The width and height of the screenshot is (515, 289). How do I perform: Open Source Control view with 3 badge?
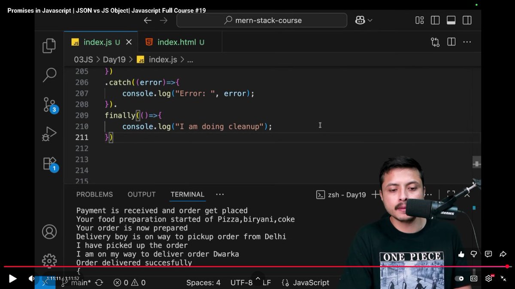(50, 105)
